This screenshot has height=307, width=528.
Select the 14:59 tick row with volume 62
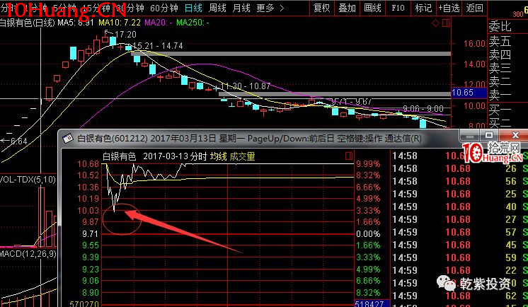pos(460,296)
